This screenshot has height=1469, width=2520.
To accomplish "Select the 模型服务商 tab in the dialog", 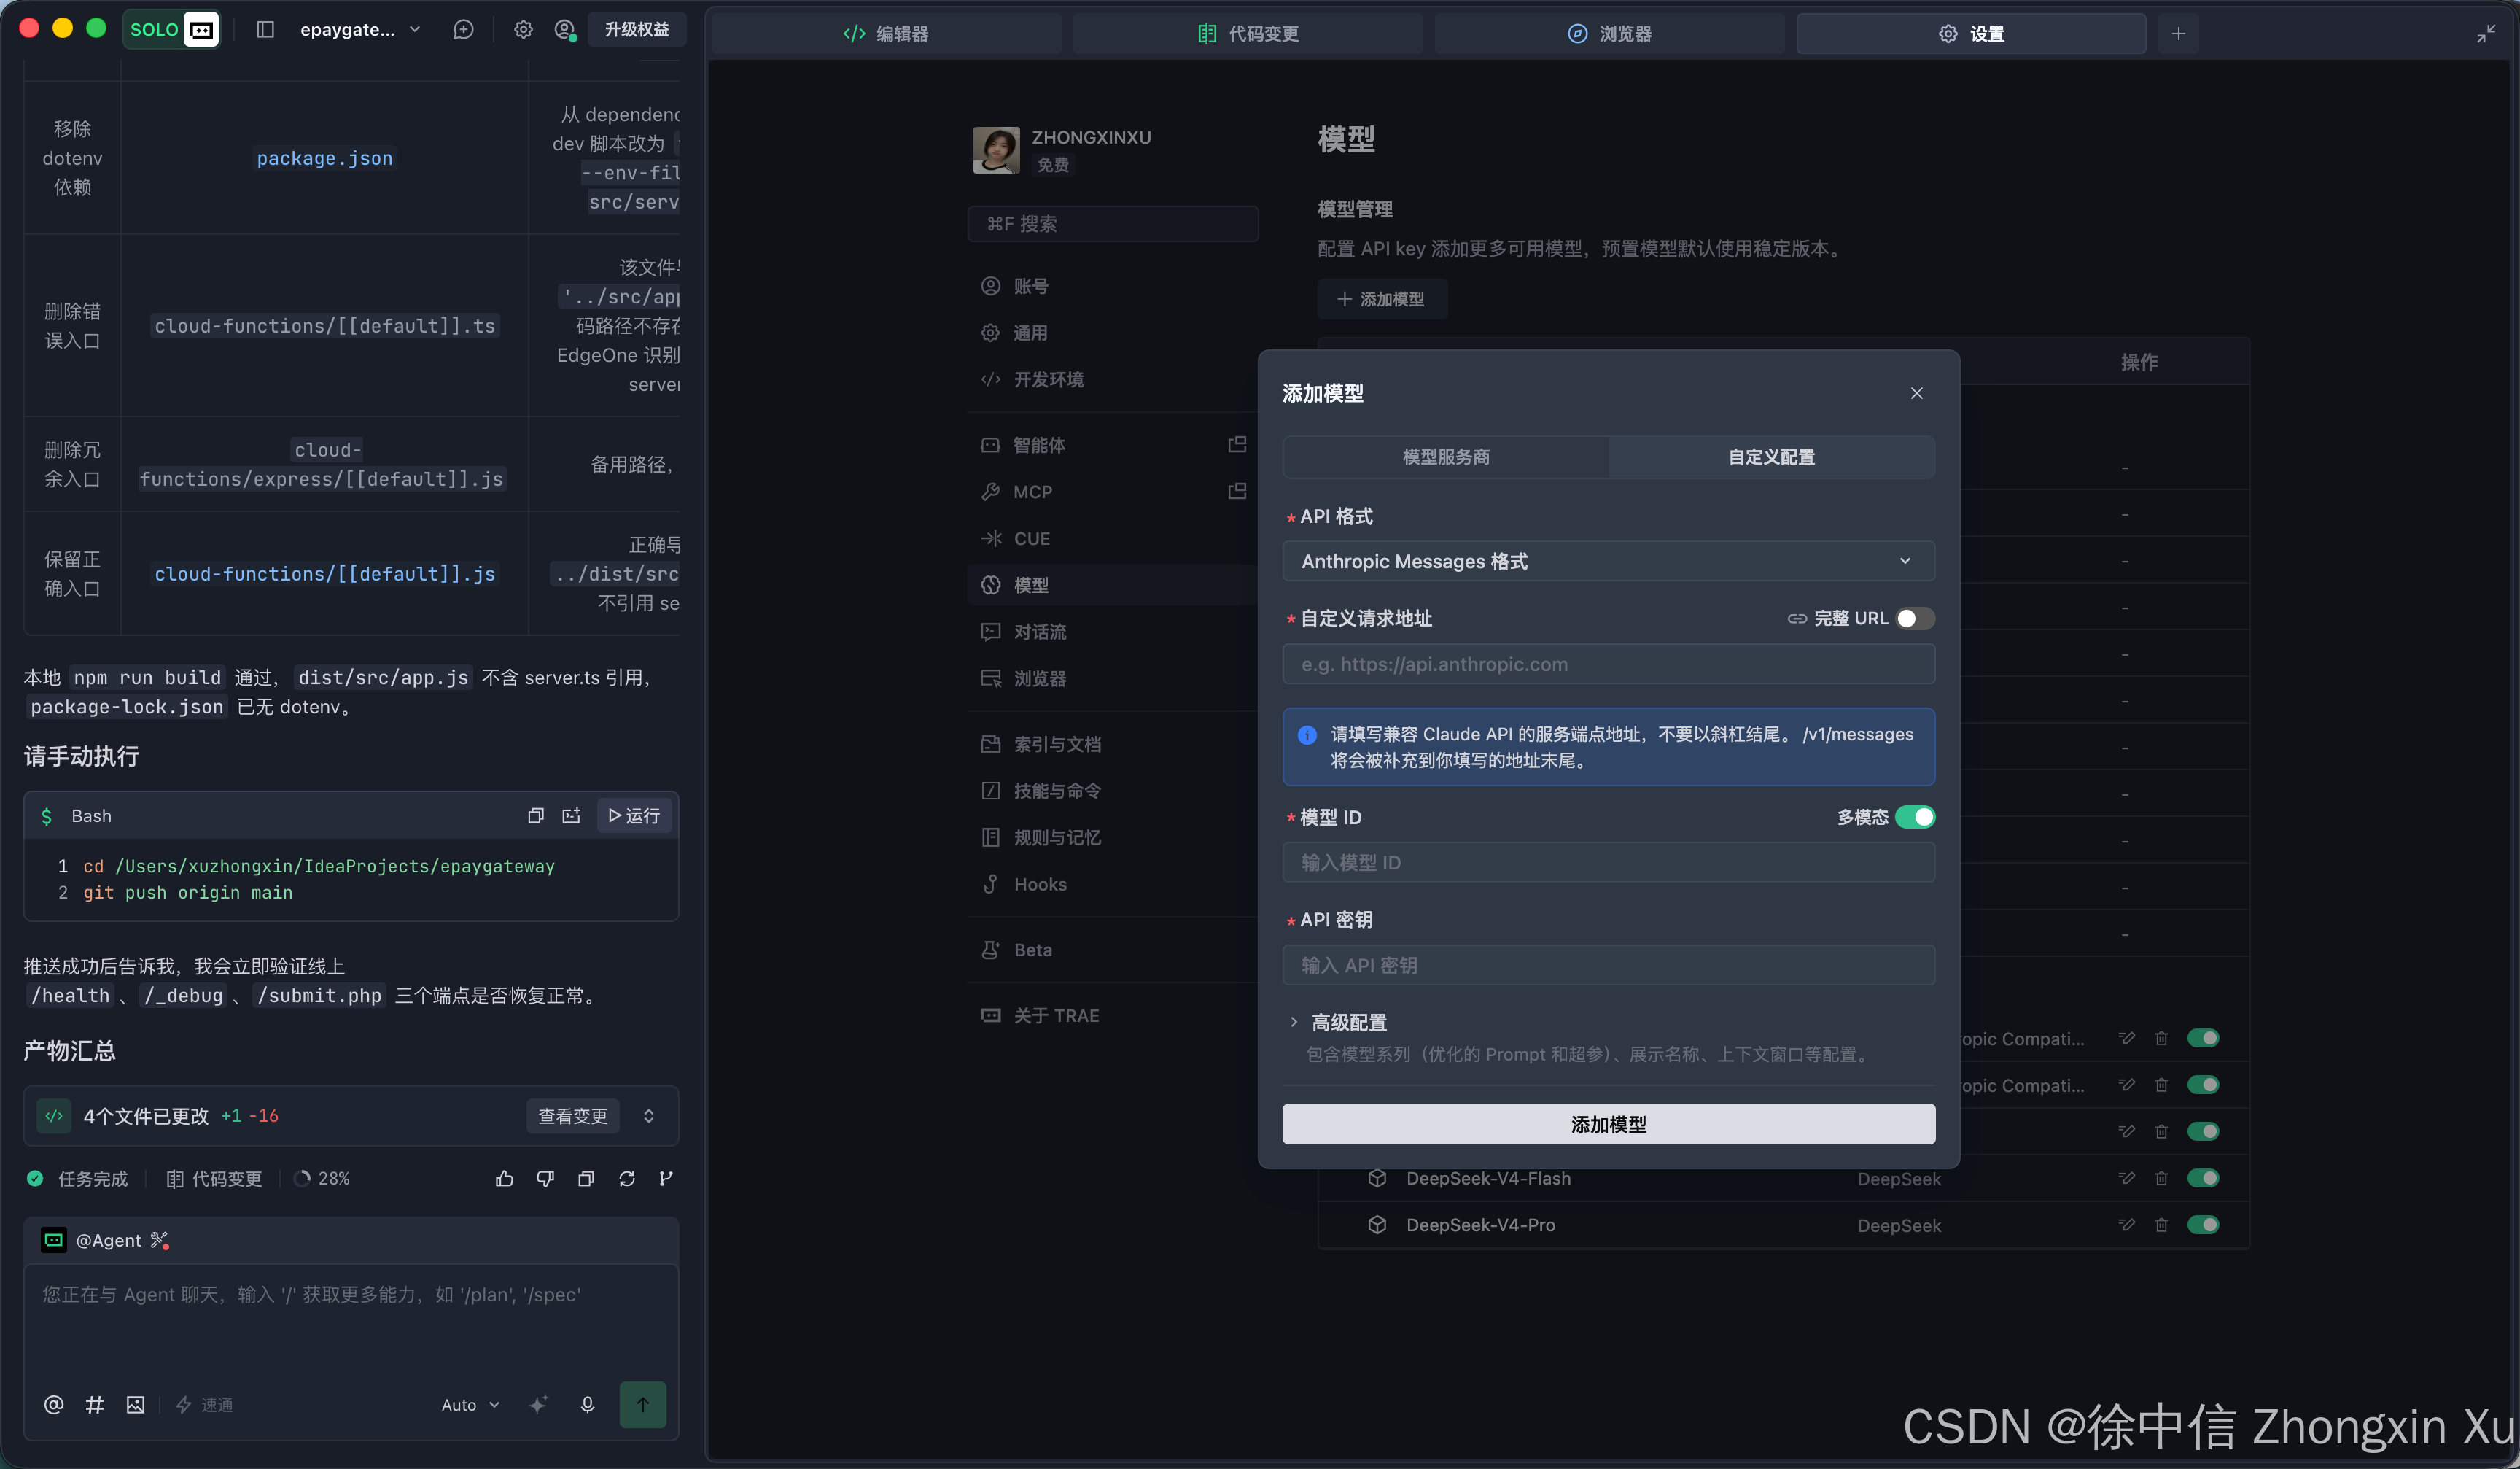I will (x=1446, y=457).
